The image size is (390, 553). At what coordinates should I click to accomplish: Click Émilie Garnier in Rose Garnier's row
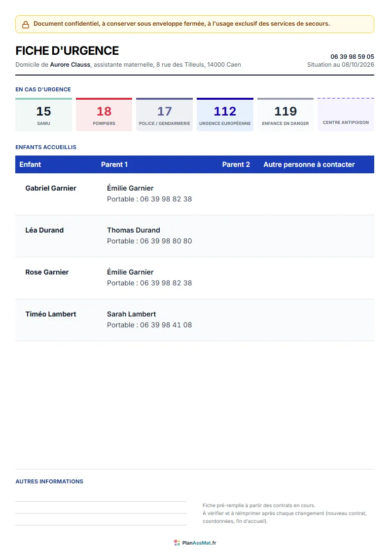point(130,272)
